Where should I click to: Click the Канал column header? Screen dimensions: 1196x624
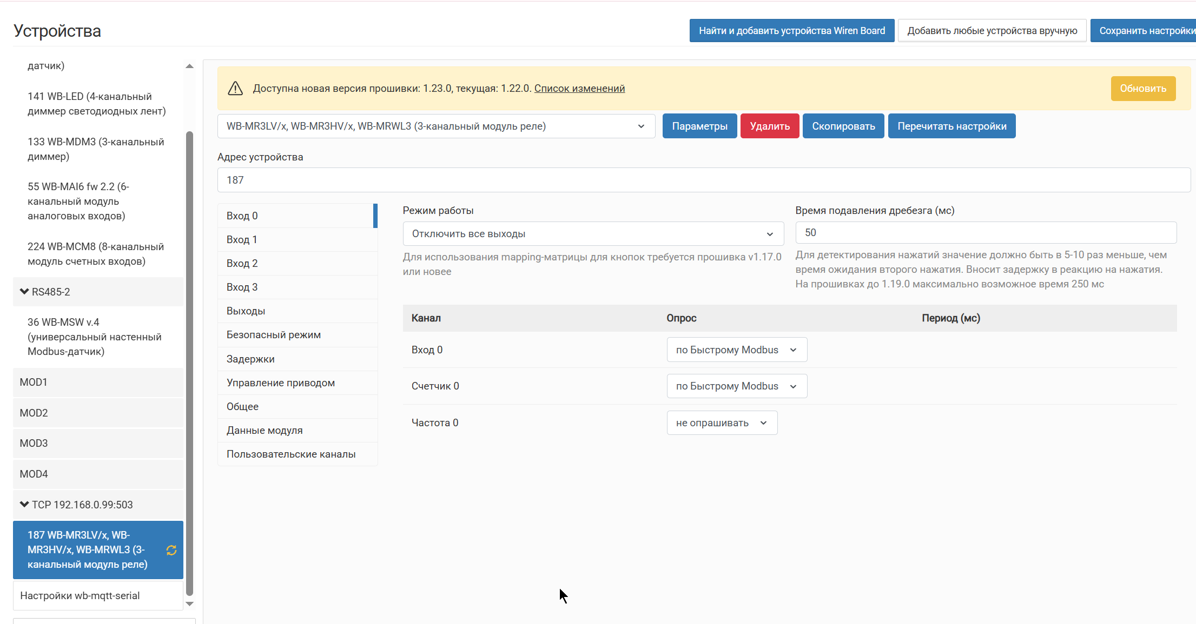click(426, 318)
